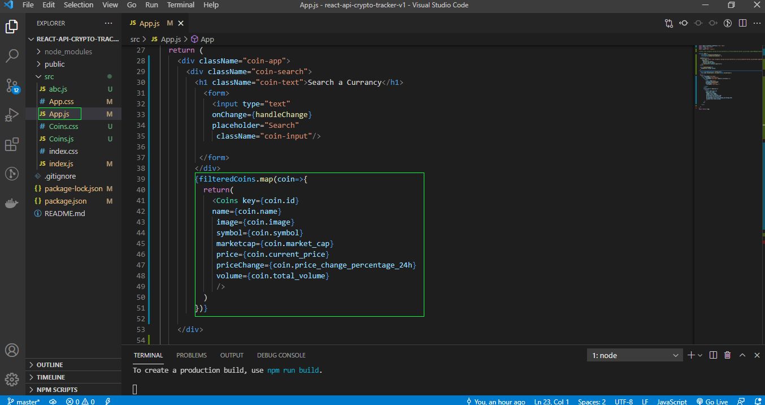Expand the public folder
Screen dimensions: 765x405
(x=73, y=64)
